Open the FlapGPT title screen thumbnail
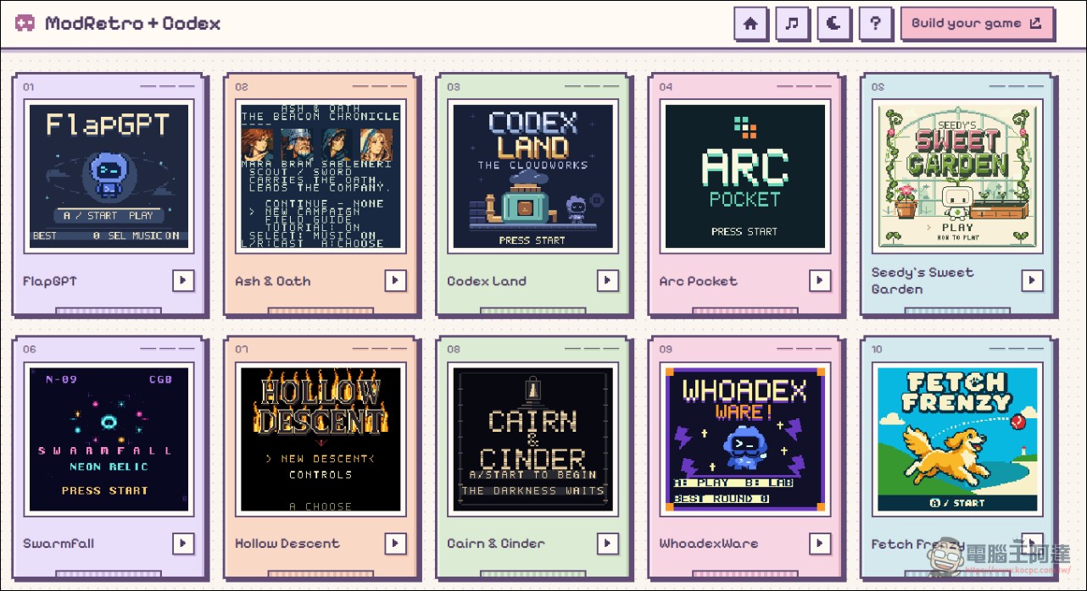 tap(109, 176)
